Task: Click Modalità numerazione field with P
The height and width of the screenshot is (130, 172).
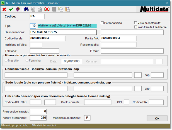Action: coord(87,118)
